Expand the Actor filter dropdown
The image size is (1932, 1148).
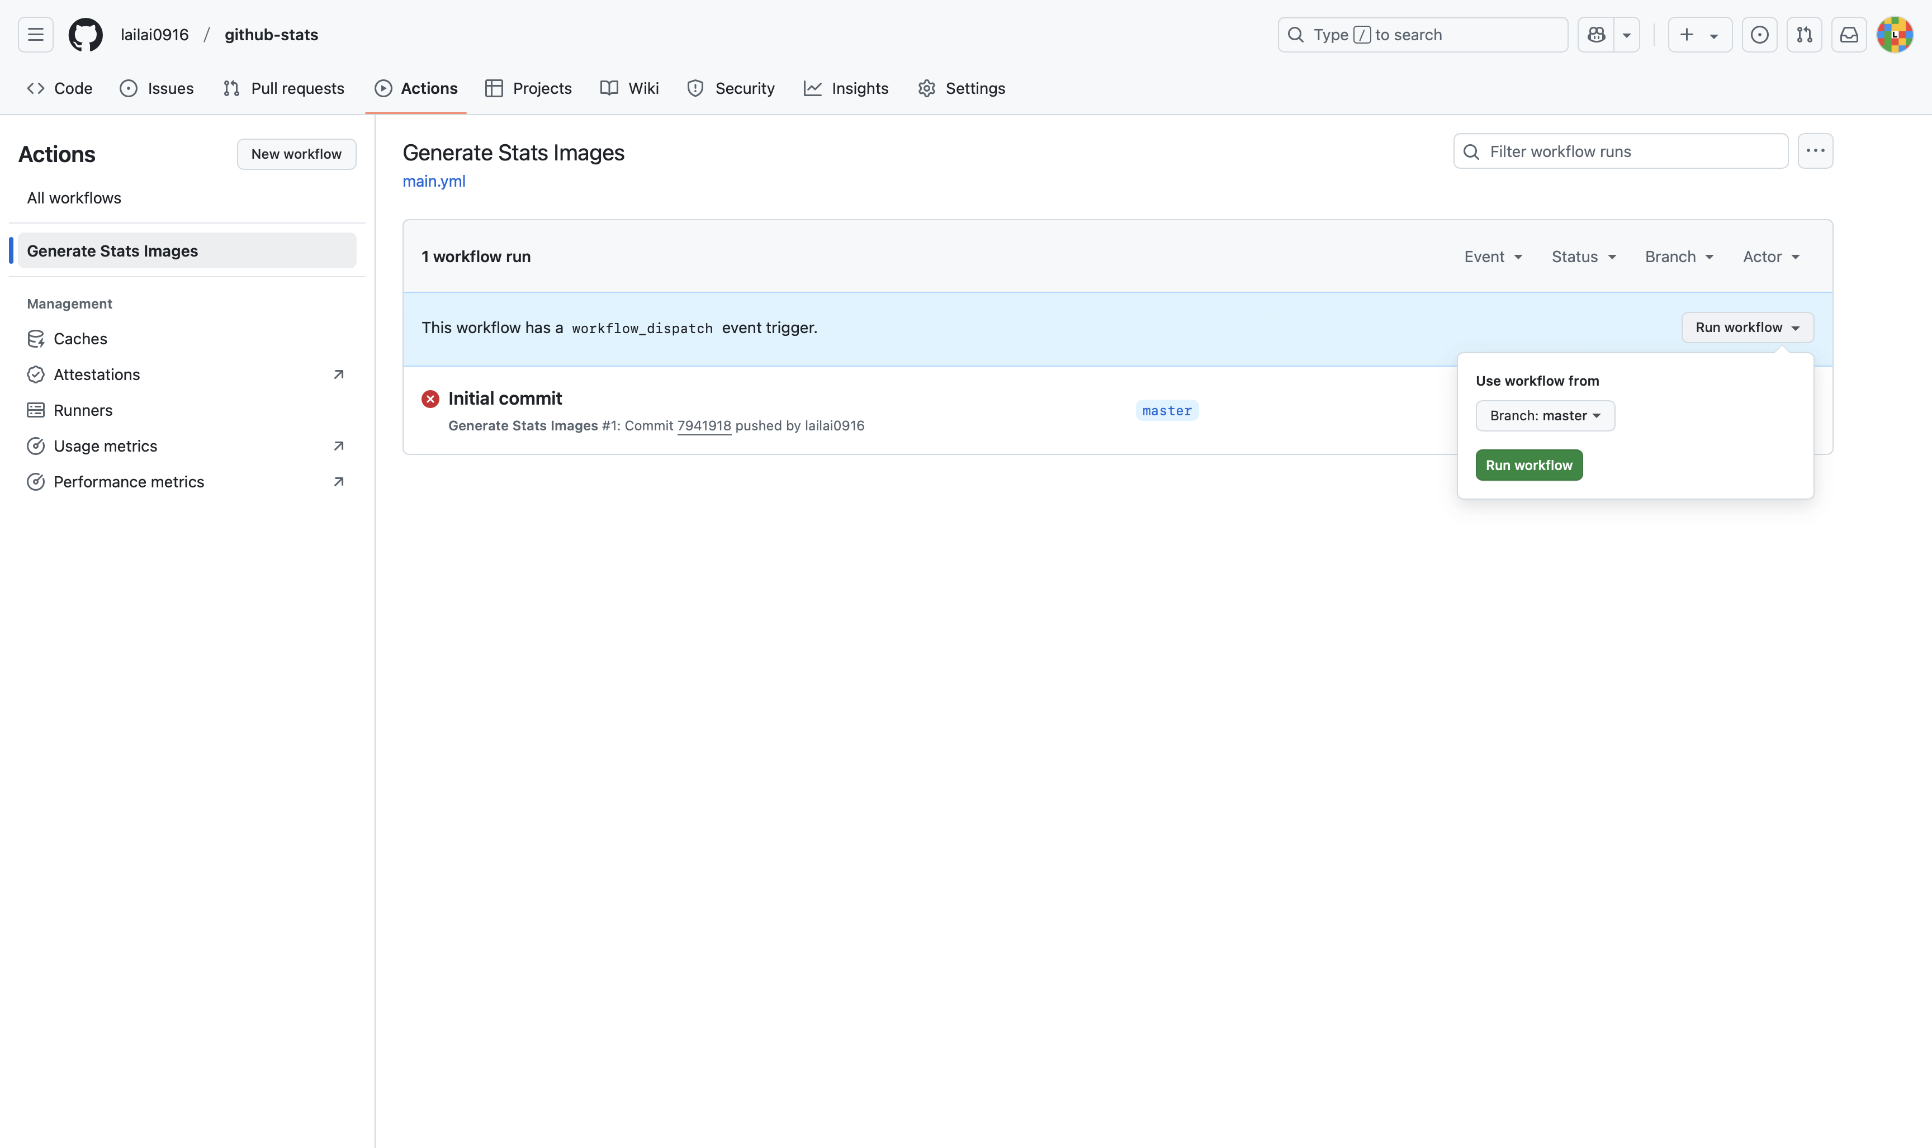[1770, 257]
